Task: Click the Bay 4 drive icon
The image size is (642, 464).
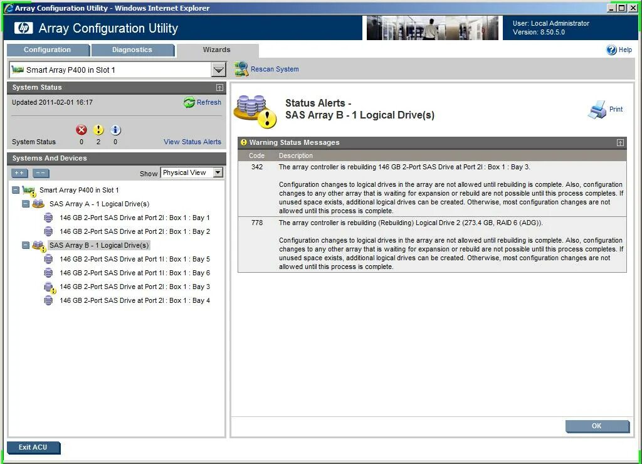Action: point(48,300)
